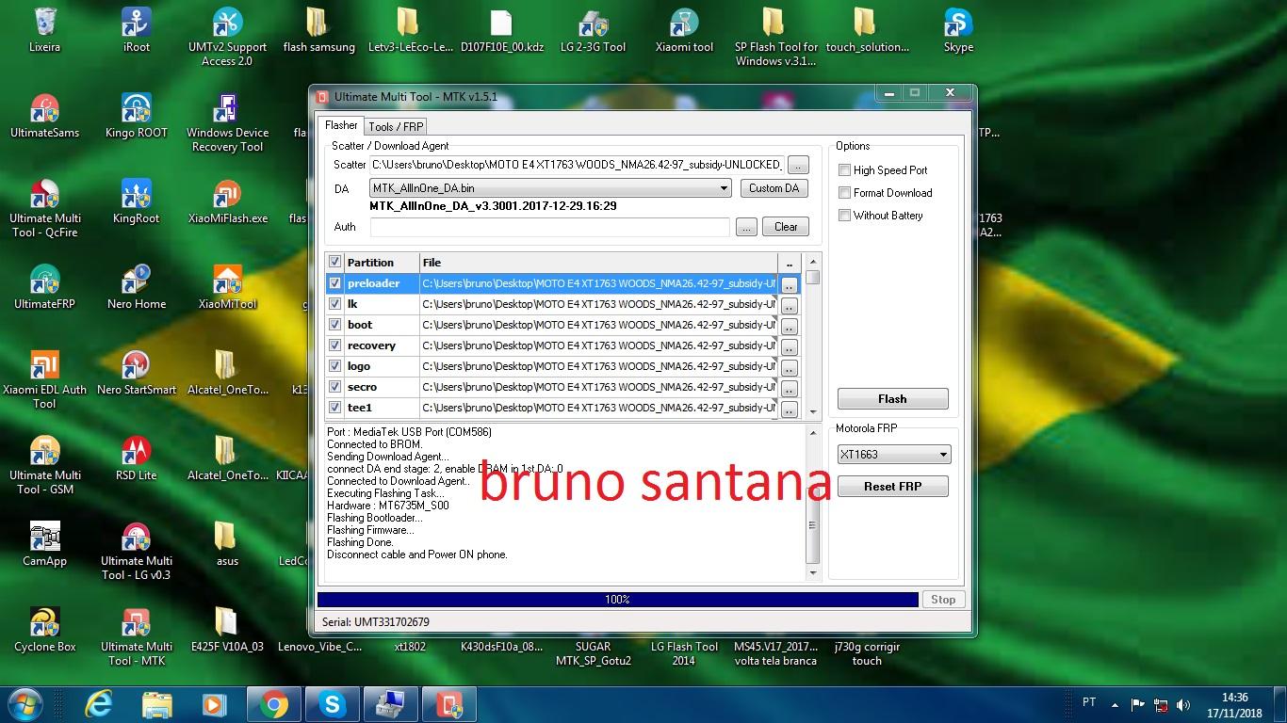Open the RSD Lite shortcut
Screen dimensions: 1287x723
point(137,458)
